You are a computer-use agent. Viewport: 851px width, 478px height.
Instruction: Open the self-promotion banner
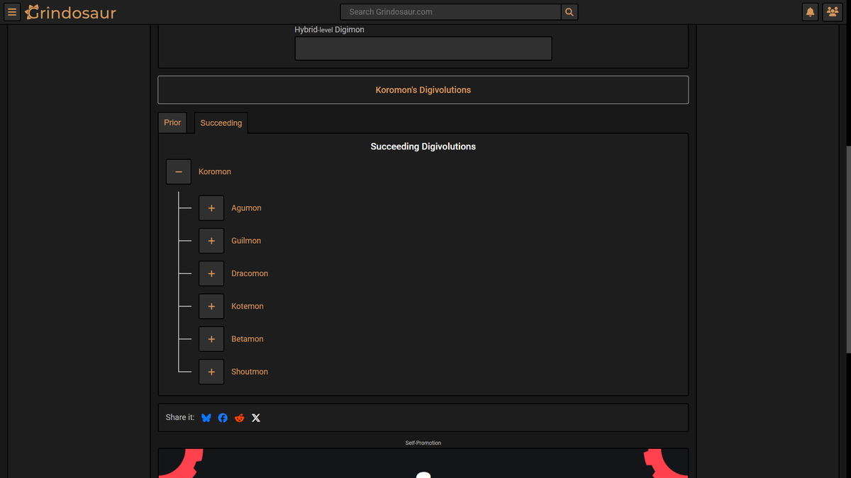coord(423,463)
